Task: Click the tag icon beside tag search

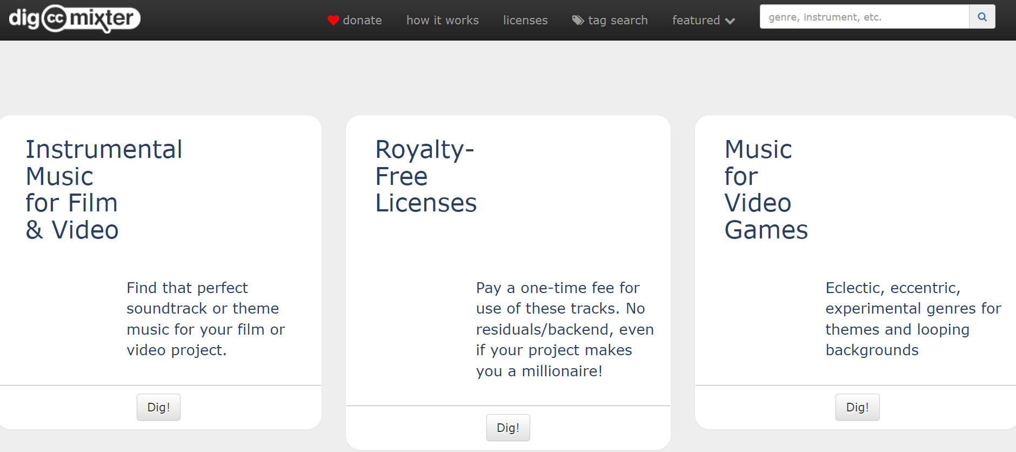Action: tap(578, 21)
